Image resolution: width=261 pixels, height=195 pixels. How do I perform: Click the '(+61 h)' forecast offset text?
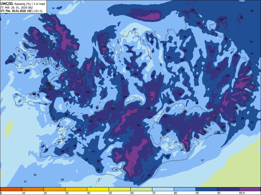point(37,11)
